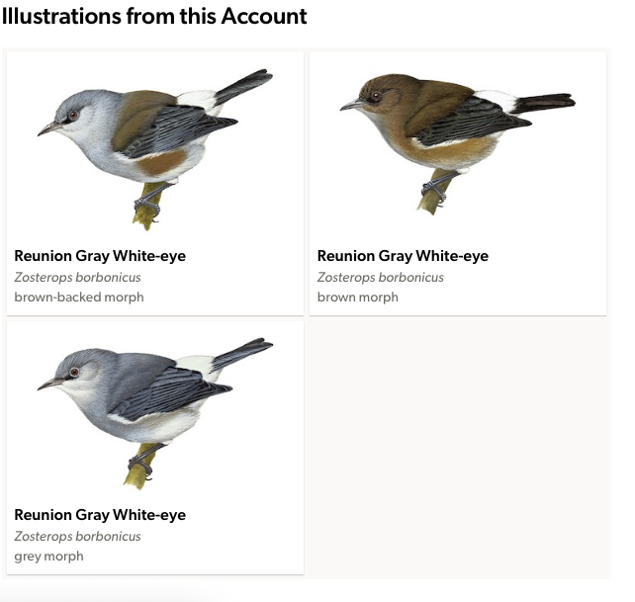Screen dimensions: 635x602
Task: Click the brown morph Reunion Gray White-eye title
Action: (403, 256)
